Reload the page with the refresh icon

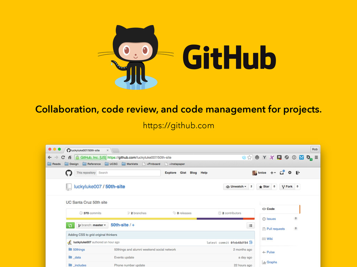pos(63,157)
